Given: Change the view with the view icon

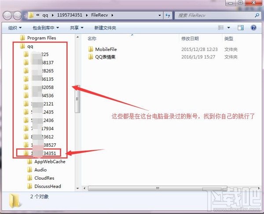Looking at the screenshot, I should coord(221,27).
